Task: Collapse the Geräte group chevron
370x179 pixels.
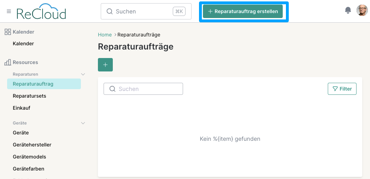Action: 83,123
